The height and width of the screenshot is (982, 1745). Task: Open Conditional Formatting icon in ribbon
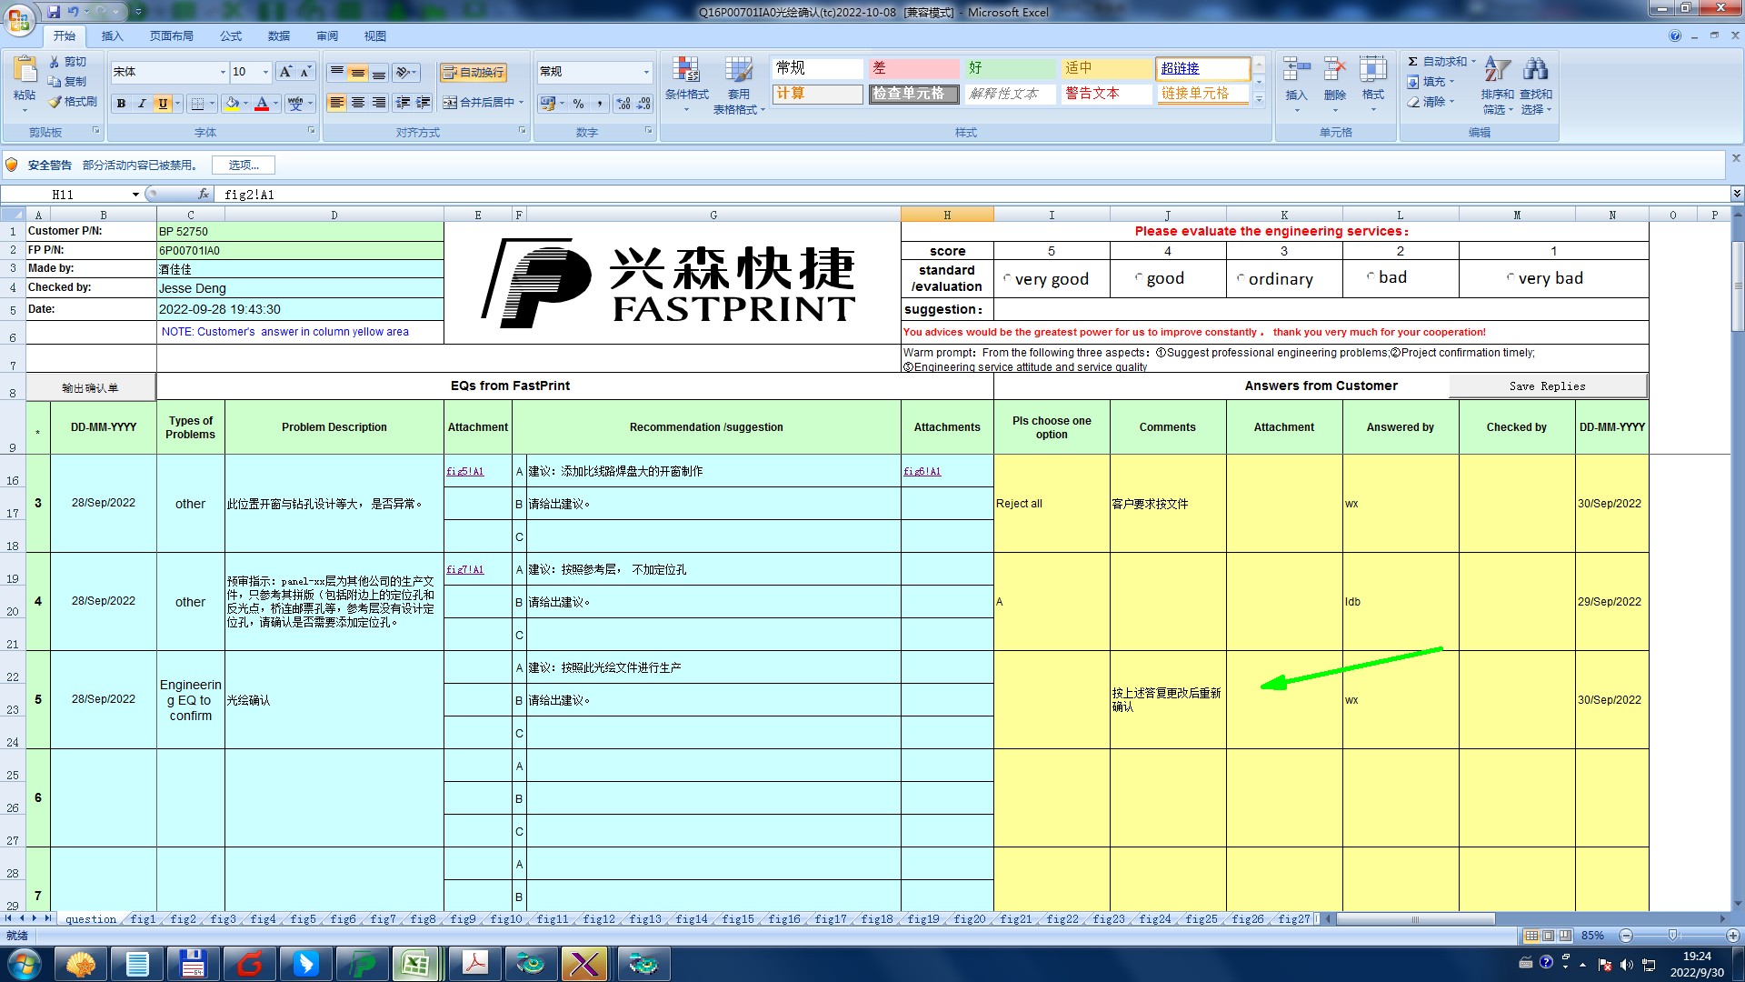(x=685, y=71)
